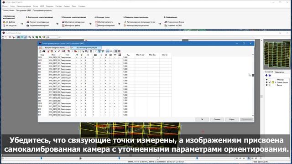
Task: Toggle visibility of the Растр layer
Action: (266, 85)
